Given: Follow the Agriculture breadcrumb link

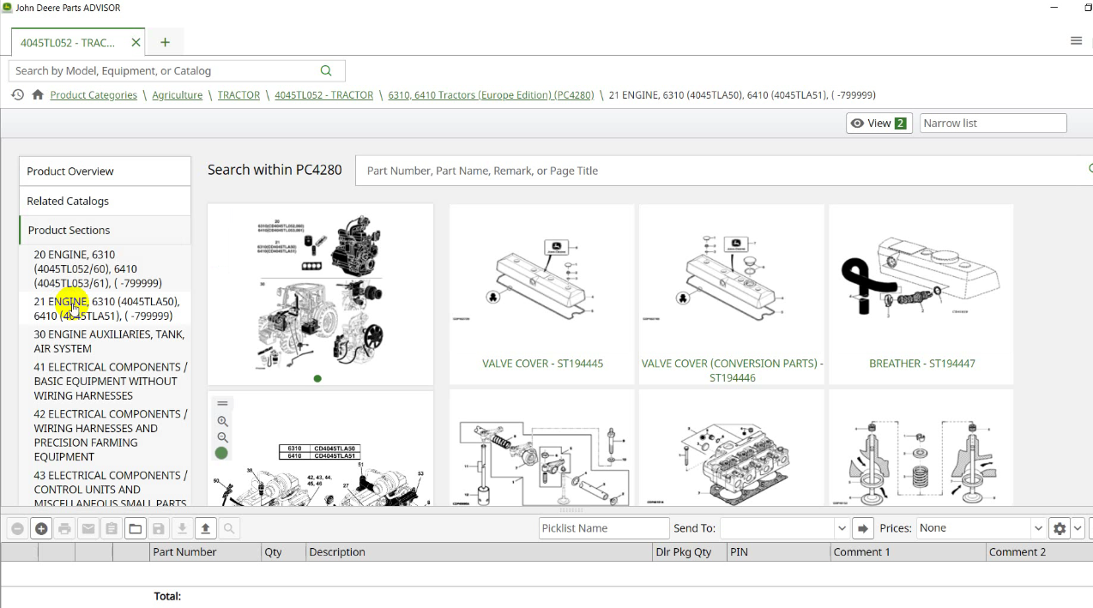Looking at the screenshot, I should click(178, 95).
